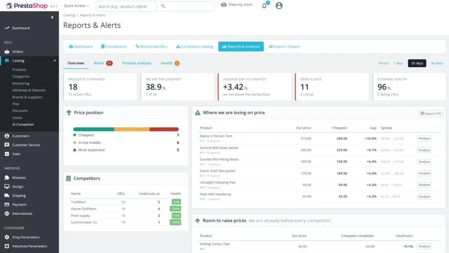Set period to 90 days
Viewport: 449px width, 253px height.
click(437, 63)
